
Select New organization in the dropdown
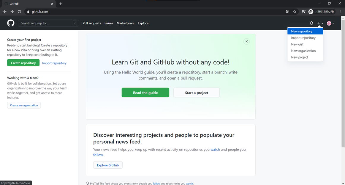305,51
